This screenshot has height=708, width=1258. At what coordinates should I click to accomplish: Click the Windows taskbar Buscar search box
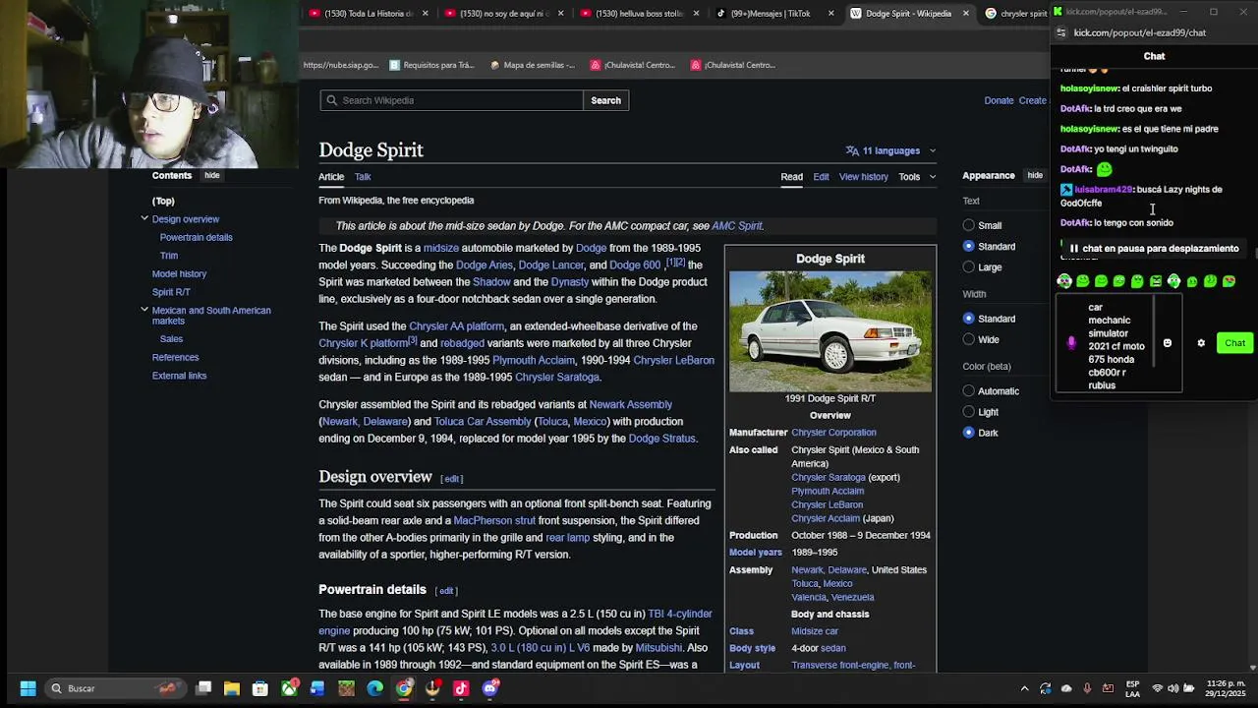coord(116,688)
